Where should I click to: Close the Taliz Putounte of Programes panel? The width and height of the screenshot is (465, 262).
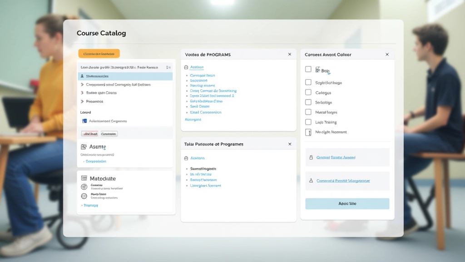pos(290,144)
